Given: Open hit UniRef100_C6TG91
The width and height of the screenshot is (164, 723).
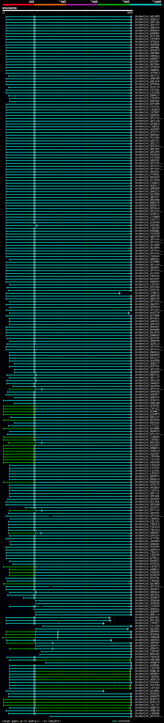Looking at the screenshot, I should point(147,90).
